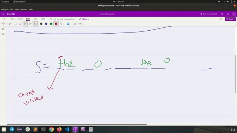Open the pen thickness lines dropdown
Viewport: 237px width, 133px height.
click(x=69, y=24)
